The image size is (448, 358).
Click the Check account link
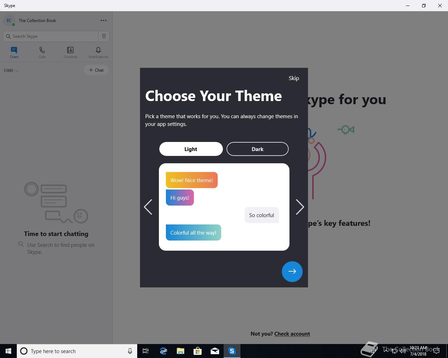tap(292, 334)
